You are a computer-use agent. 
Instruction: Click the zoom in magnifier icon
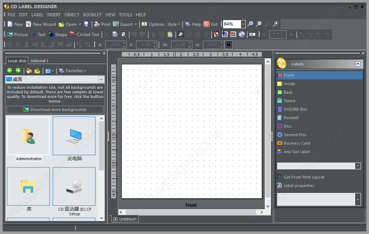[250, 24]
